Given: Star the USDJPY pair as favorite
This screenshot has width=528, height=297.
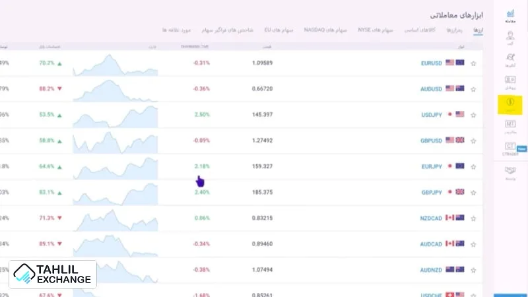Looking at the screenshot, I should pos(473,114).
